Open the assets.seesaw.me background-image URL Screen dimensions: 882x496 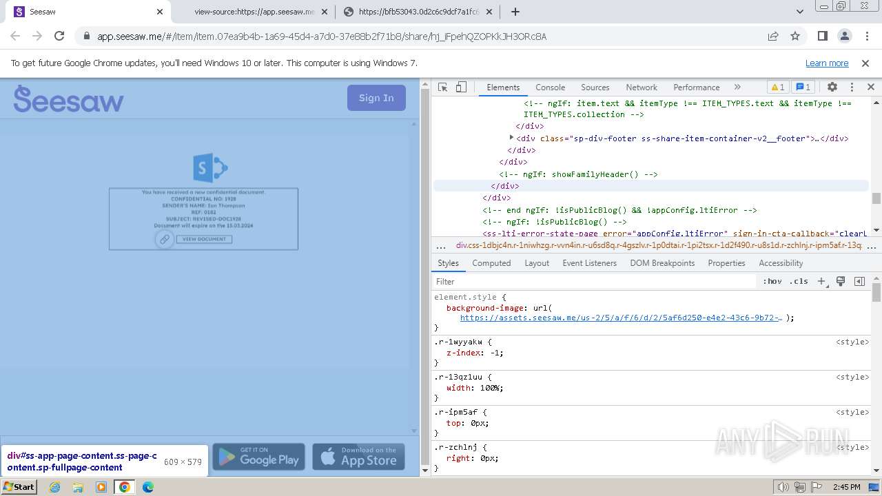pyautogui.click(x=620, y=318)
